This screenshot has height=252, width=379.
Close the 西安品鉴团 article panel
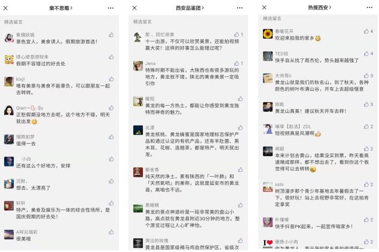coord(135,8)
